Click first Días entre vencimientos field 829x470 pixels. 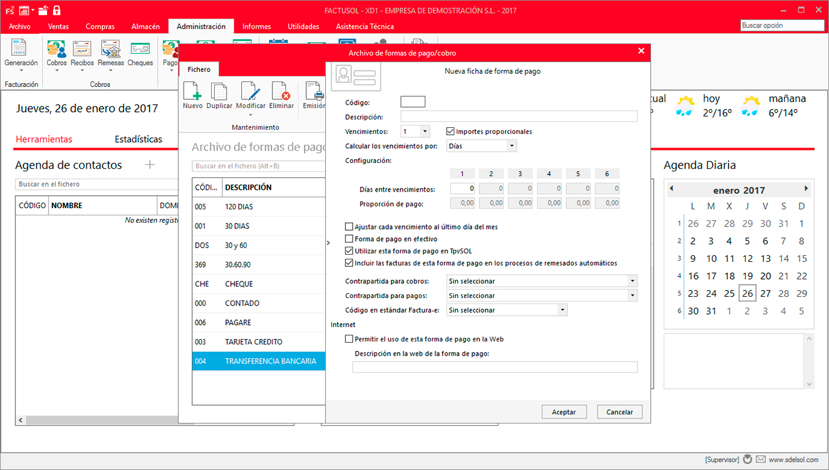click(x=463, y=189)
